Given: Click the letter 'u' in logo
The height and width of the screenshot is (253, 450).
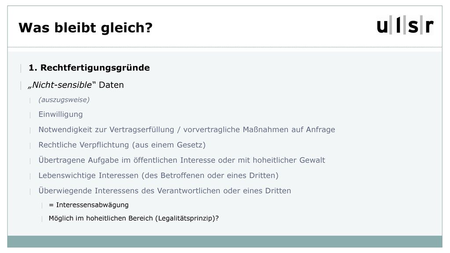Looking at the screenshot, I should pos(383,26).
